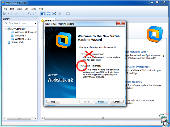Toggle the Show Library toolbar icon
170x127 pixels.
pyautogui.click(x=43, y=14)
